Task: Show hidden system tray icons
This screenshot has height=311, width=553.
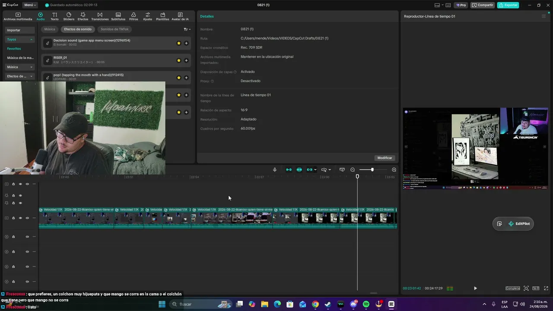Action: tap(484, 304)
